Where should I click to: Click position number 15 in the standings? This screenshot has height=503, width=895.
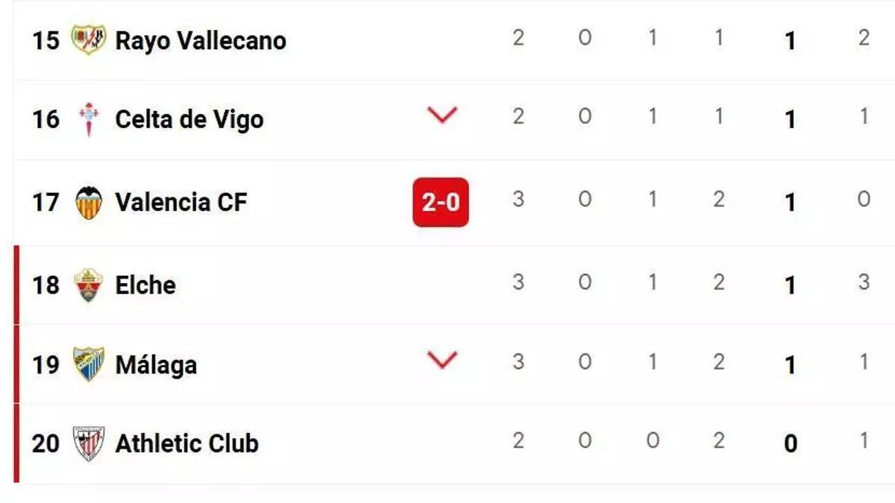point(45,40)
